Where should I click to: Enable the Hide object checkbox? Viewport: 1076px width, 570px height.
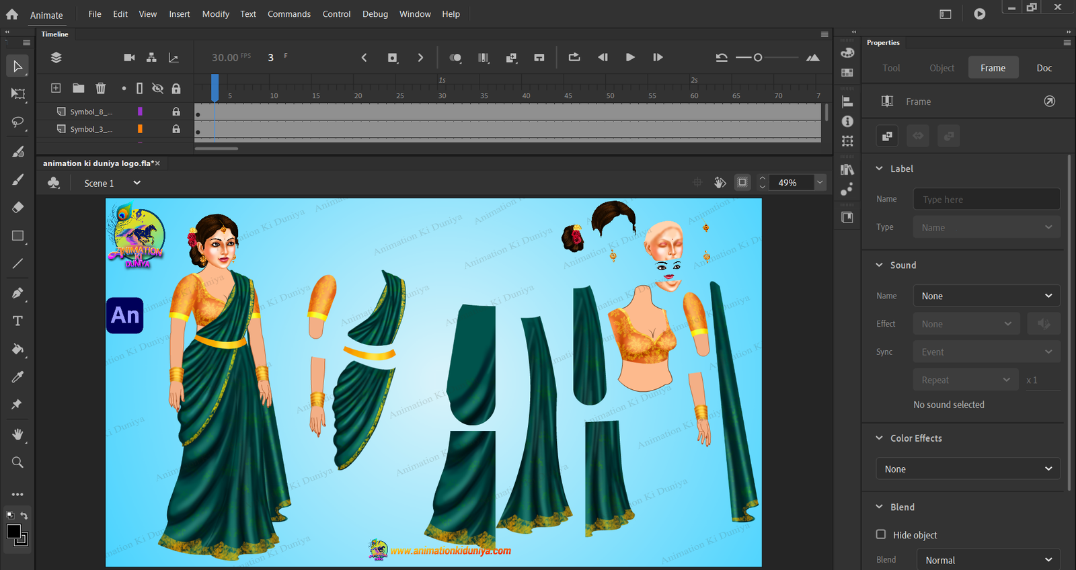point(881,534)
